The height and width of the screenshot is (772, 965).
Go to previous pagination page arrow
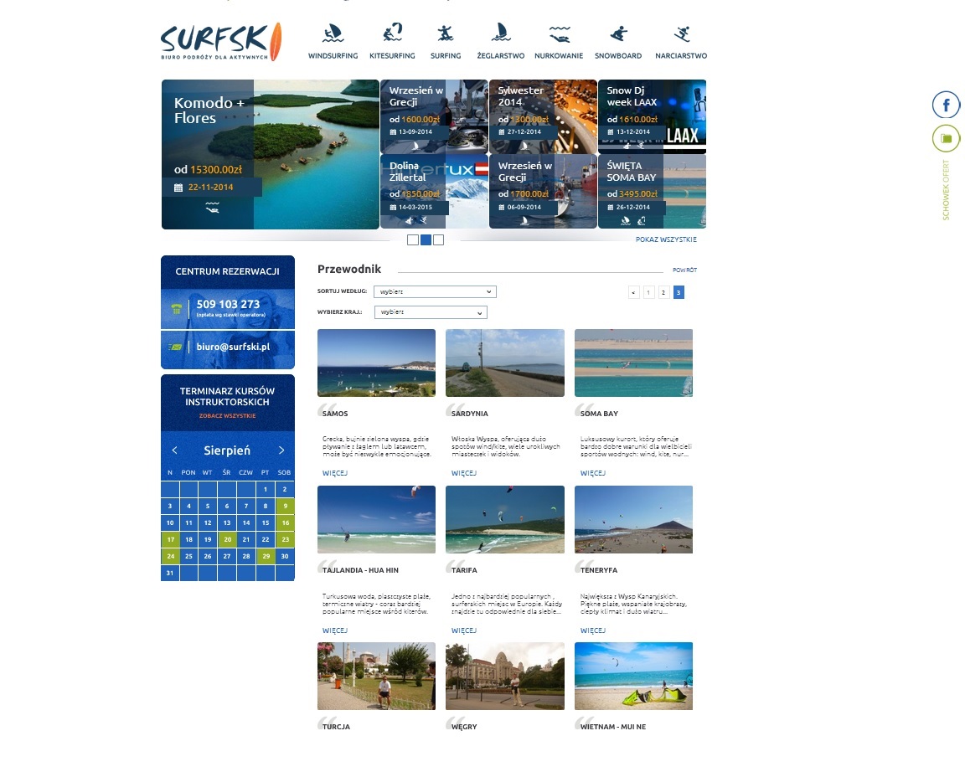(x=634, y=292)
